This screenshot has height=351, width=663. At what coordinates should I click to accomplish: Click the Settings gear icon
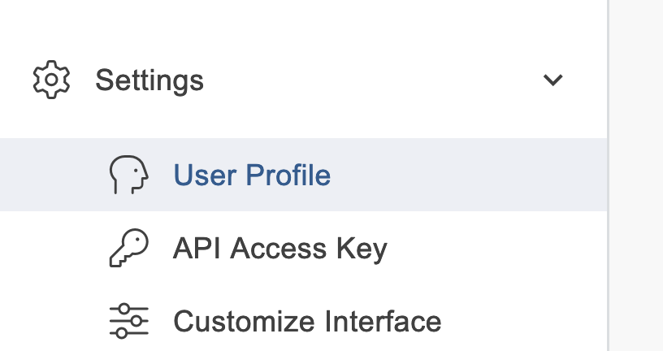pyautogui.click(x=51, y=80)
